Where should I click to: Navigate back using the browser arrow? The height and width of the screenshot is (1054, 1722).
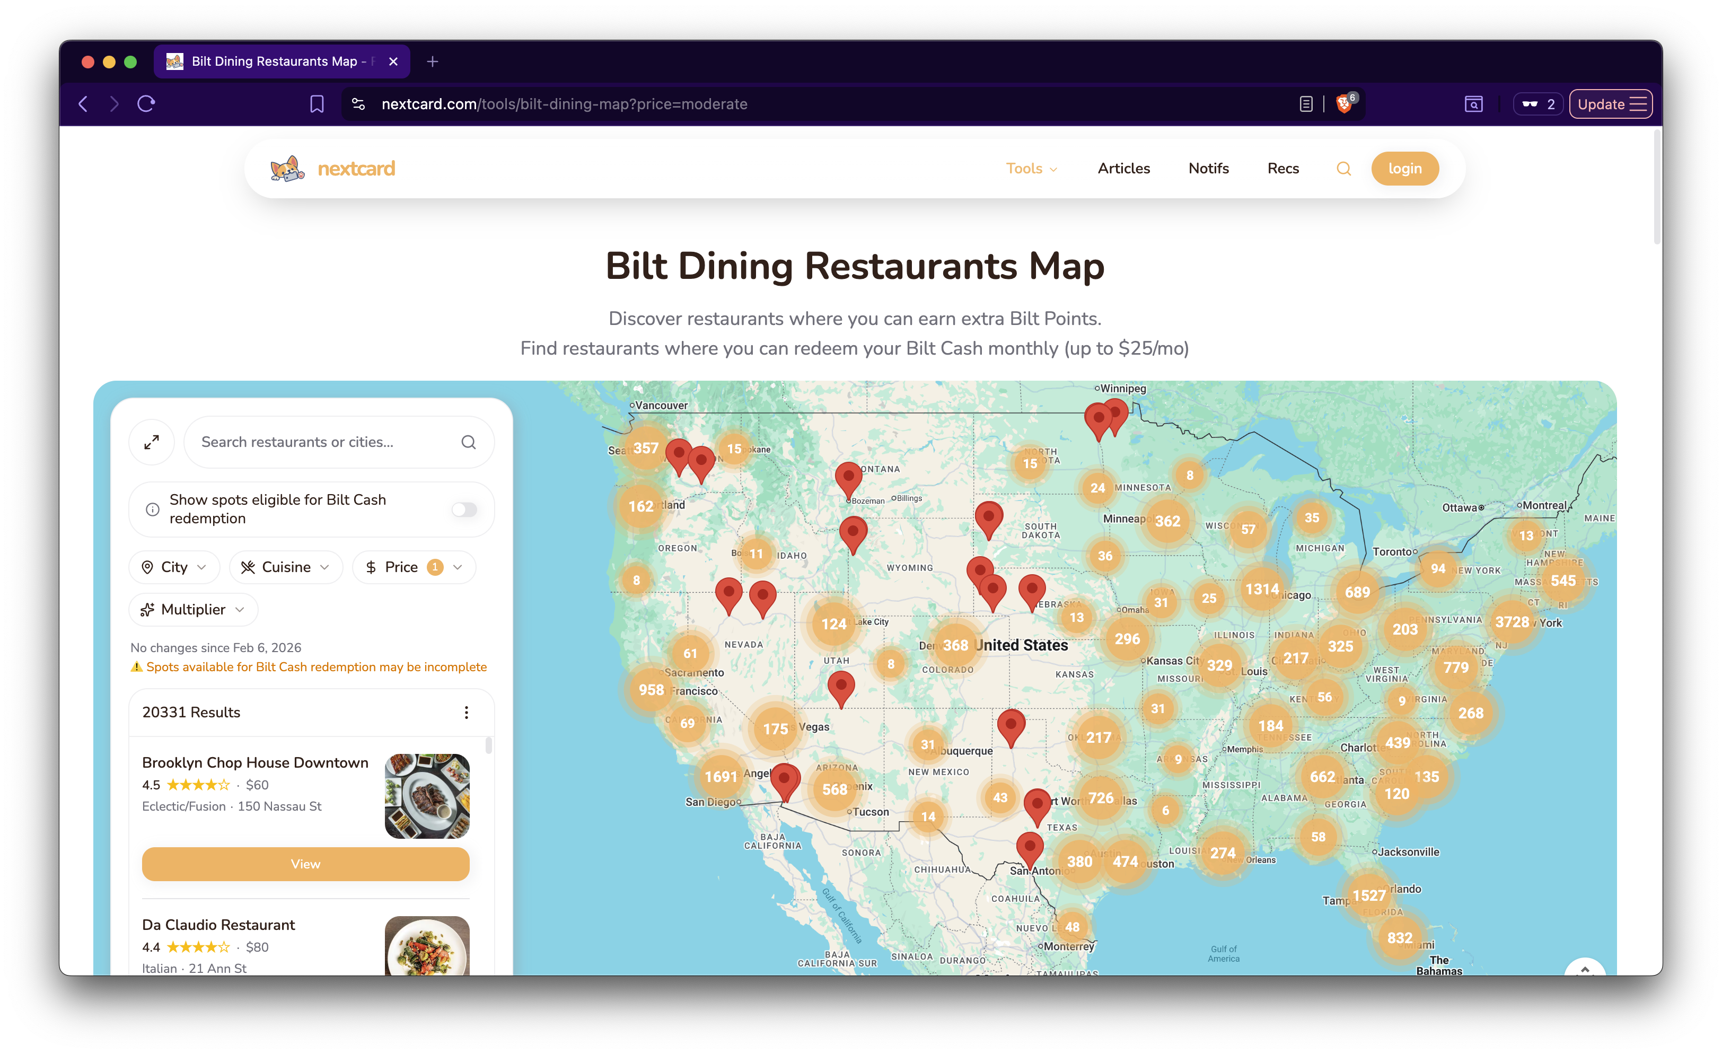pyautogui.click(x=83, y=103)
